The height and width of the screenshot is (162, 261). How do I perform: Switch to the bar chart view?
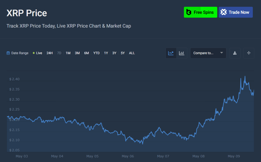(181, 53)
